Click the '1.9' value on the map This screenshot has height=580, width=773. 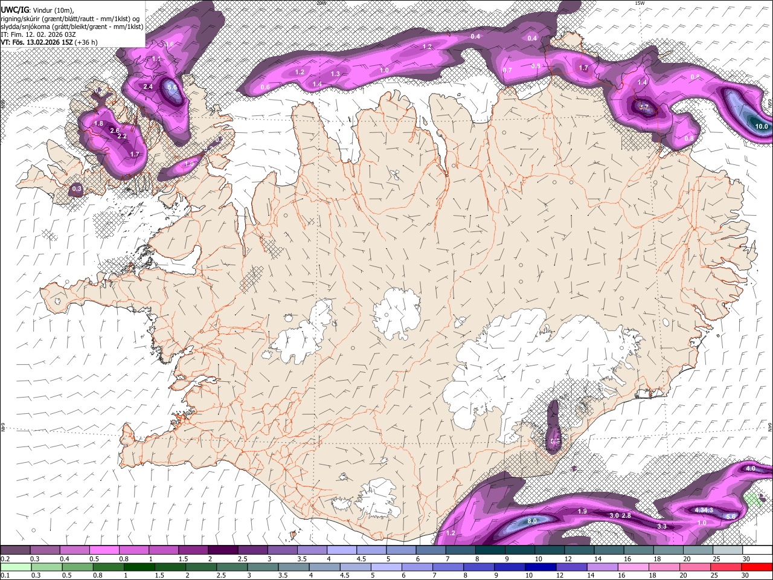pos(582,512)
